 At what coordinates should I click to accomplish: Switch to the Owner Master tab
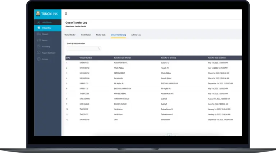pos(70,35)
